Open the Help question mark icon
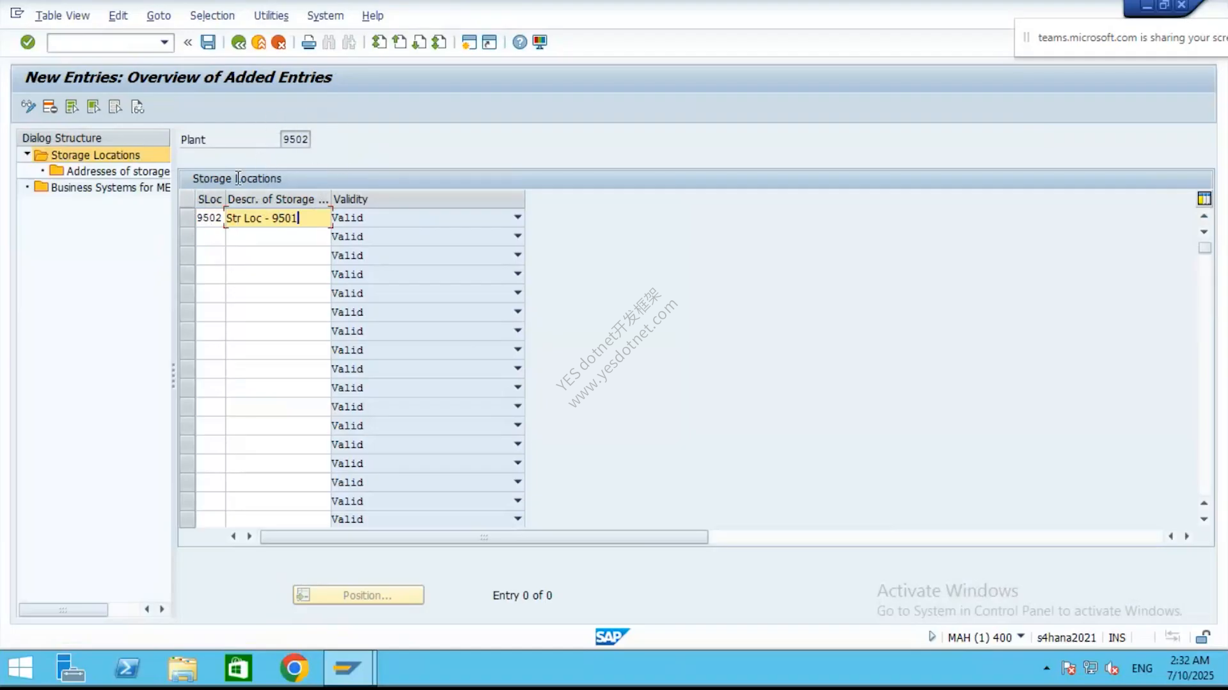This screenshot has height=690, width=1228. pyautogui.click(x=520, y=42)
